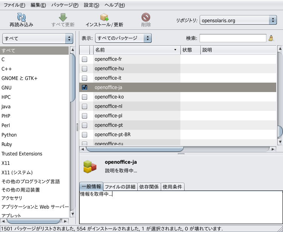Click category list scrollbar up arrow

click(x=72, y=49)
